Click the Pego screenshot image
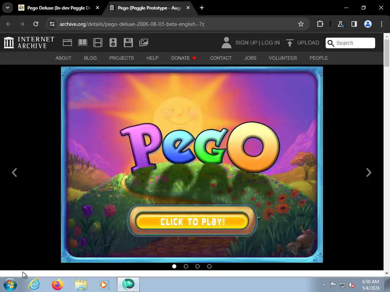Viewport: 390px width, 292px height. tap(192, 164)
